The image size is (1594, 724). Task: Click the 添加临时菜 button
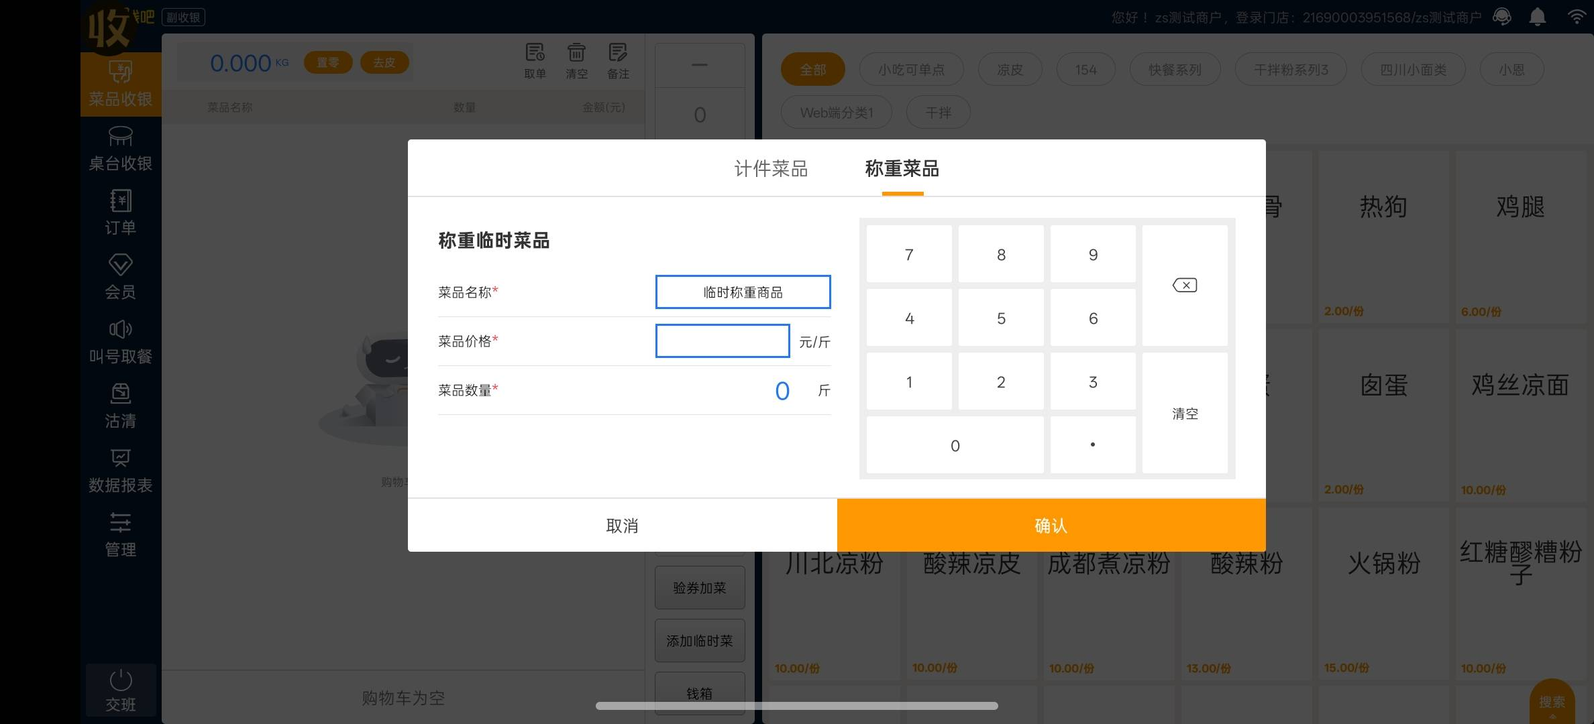pyautogui.click(x=700, y=641)
